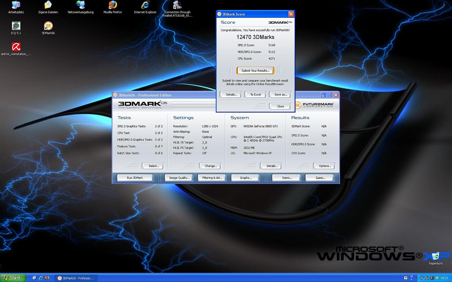452x282 pixels.
Task: Click the CPU Score value 4271
Action: point(272,59)
